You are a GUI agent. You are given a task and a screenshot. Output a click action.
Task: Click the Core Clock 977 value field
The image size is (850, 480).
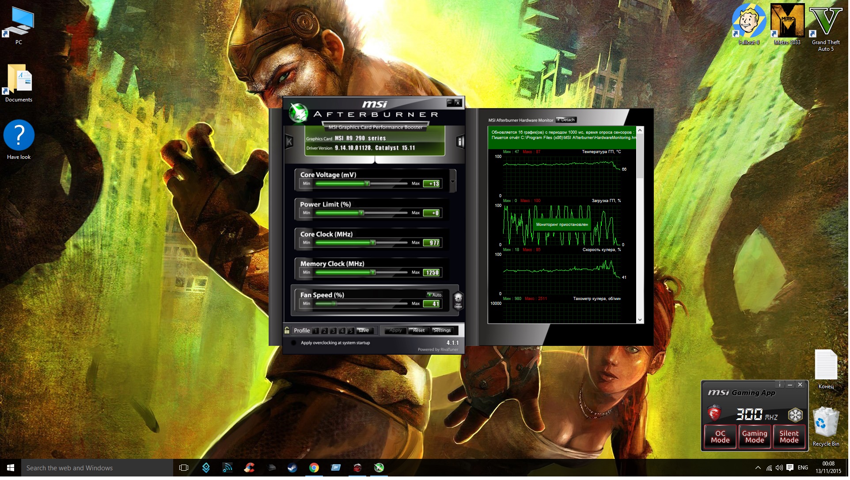point(432,243)
